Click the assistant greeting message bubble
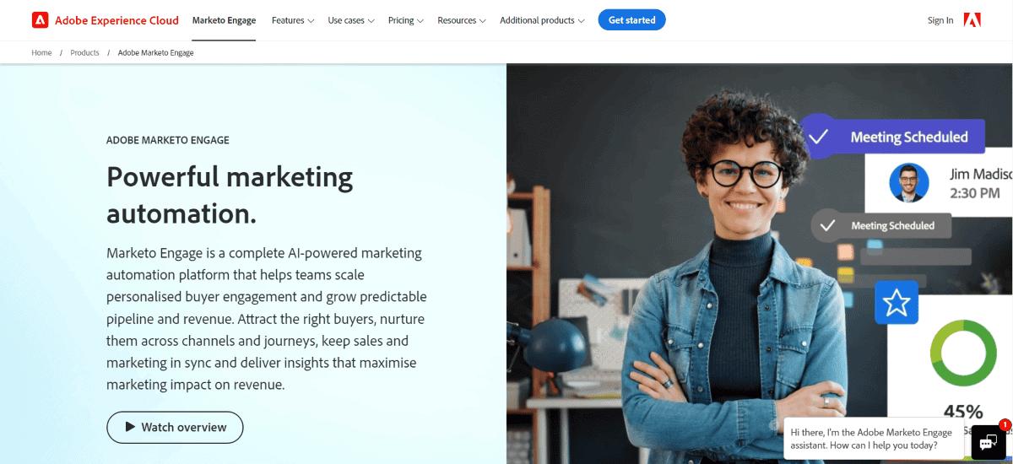Viewport: 1013px width, 464px height. click(x=874, y=438)
